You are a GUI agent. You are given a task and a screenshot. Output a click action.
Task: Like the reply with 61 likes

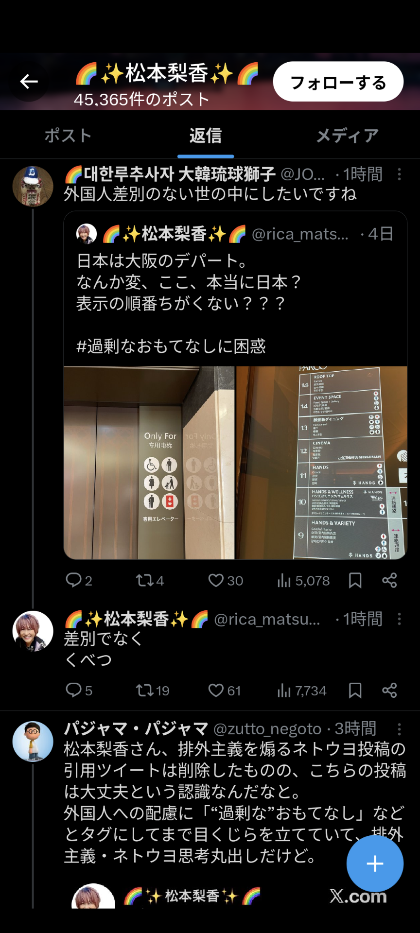click(x=224, y=691)
